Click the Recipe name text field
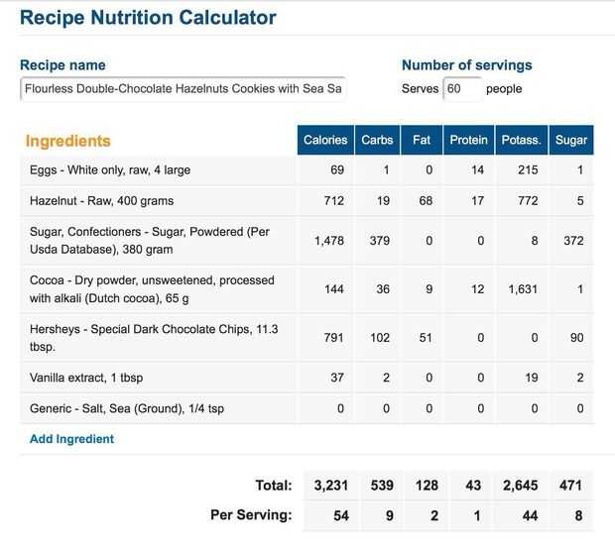Viewport: 615px width, 551px height. (183, 89)
